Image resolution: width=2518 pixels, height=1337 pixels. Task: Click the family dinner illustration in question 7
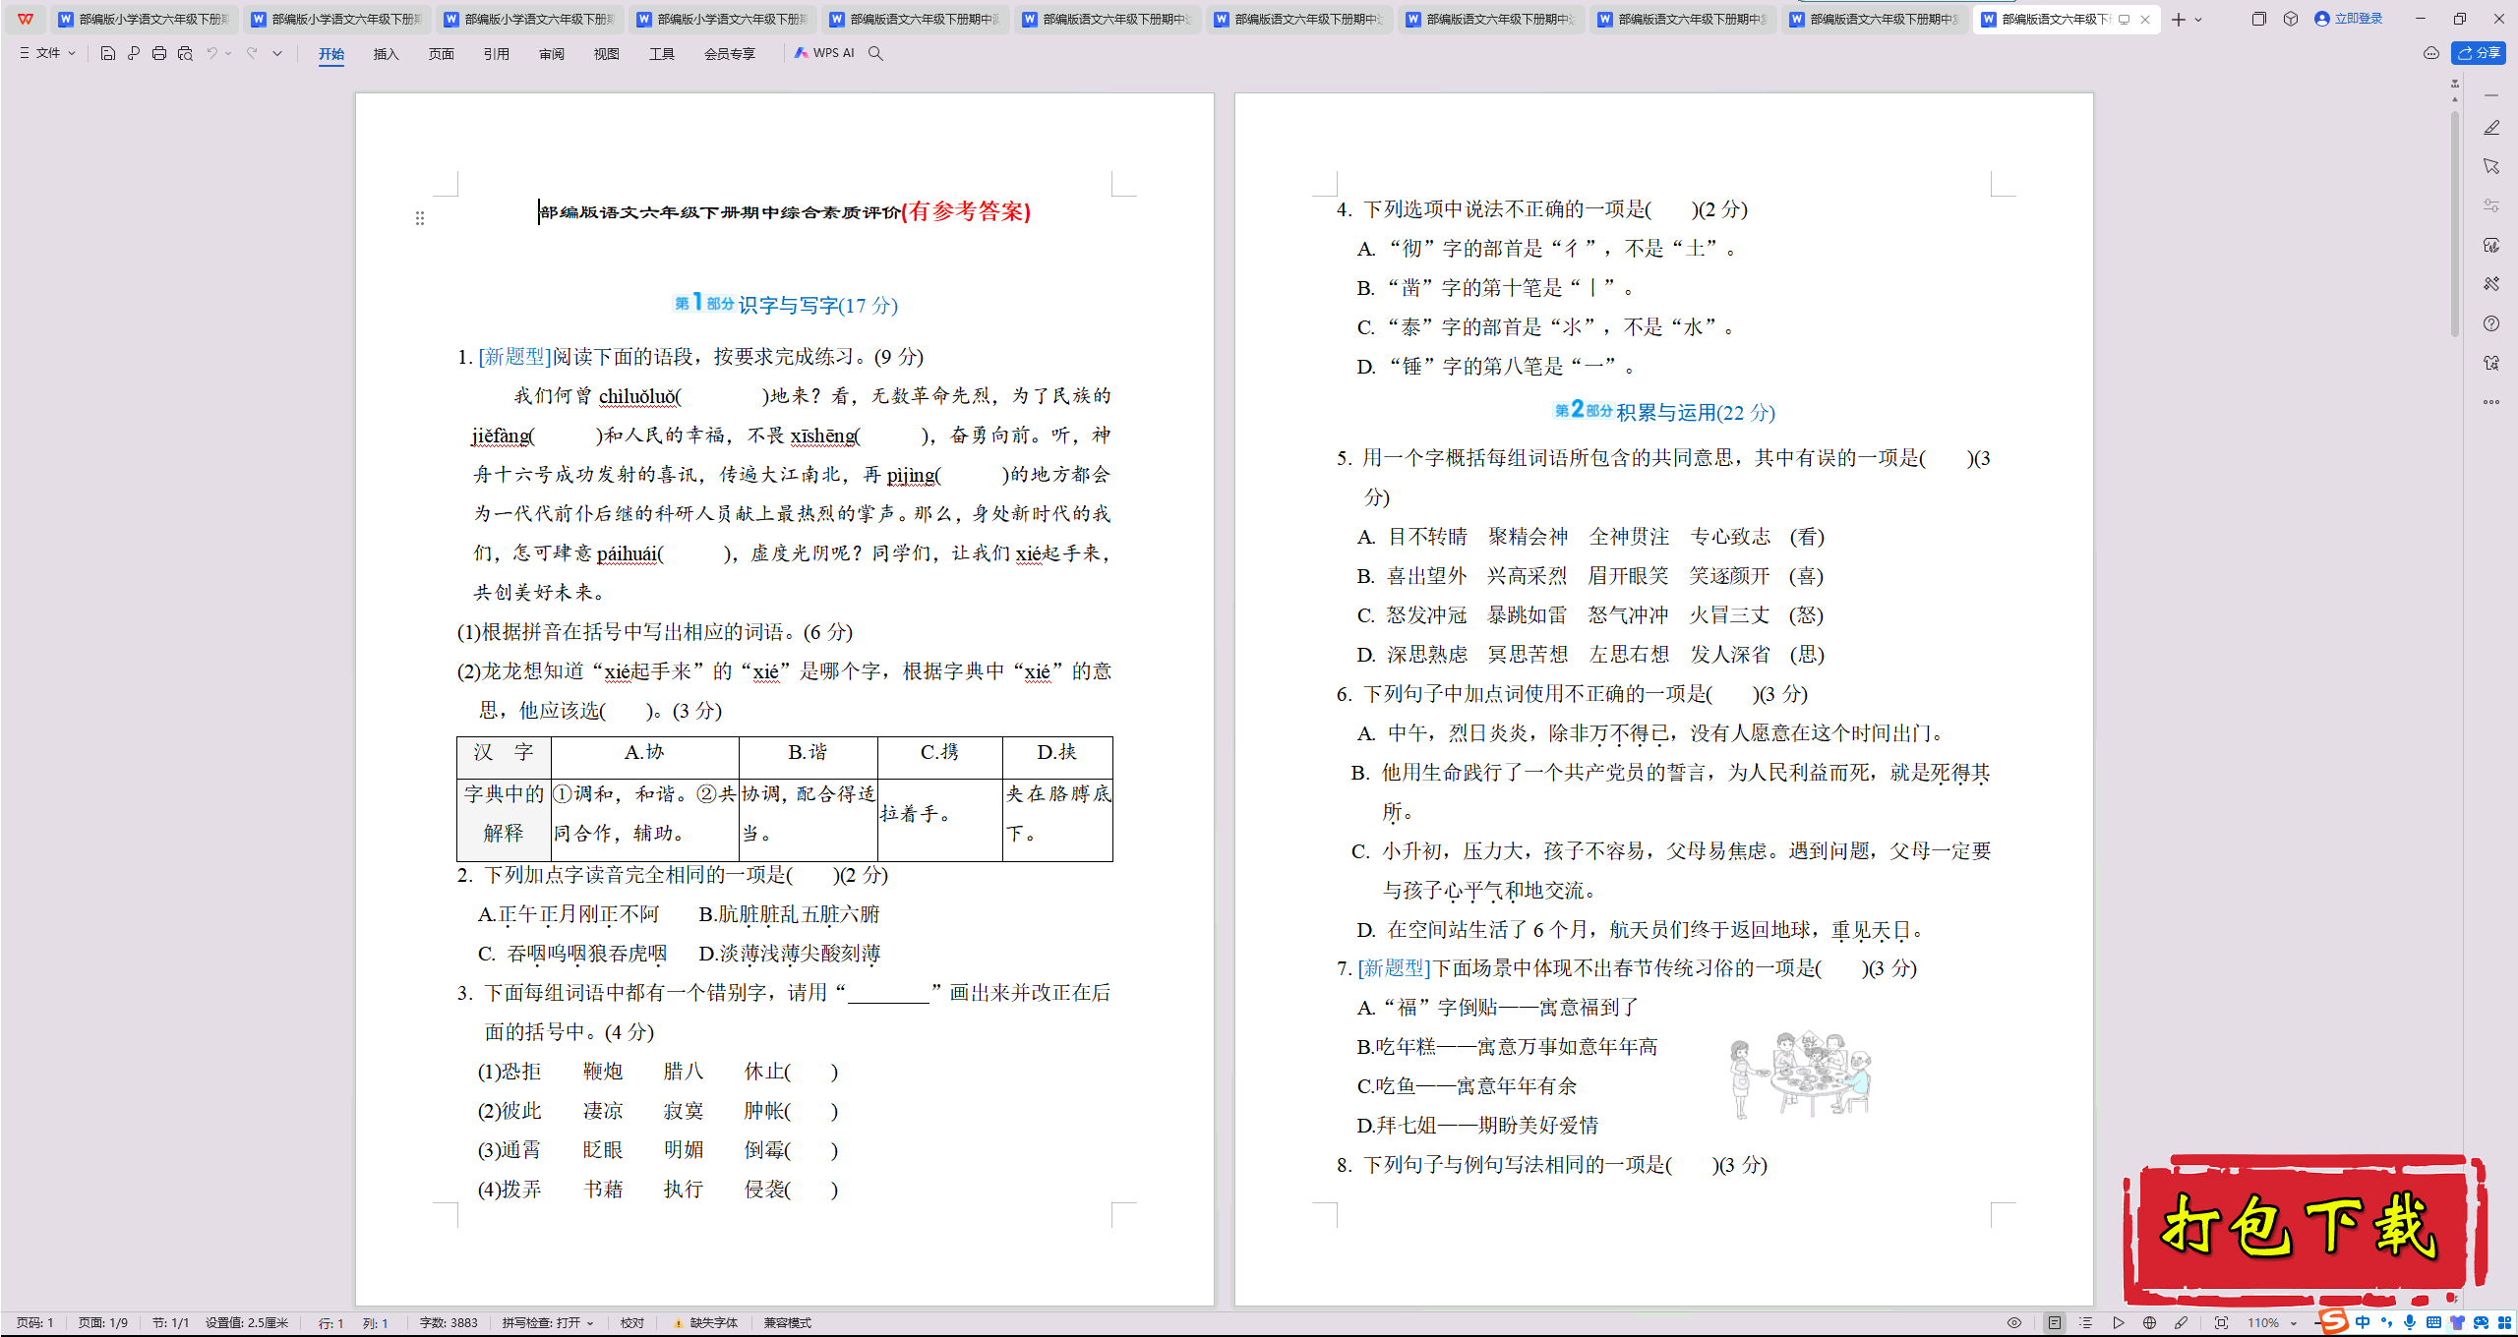pos(1800,1075)
